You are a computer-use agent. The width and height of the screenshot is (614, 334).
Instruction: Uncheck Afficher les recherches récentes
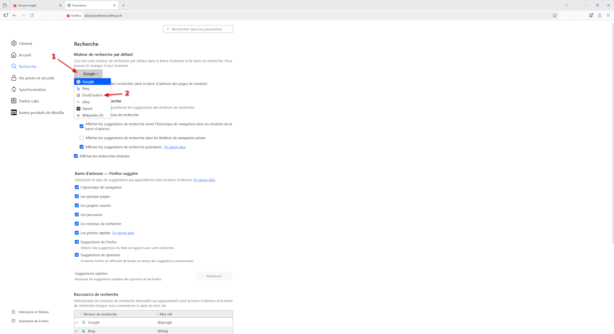coord(76,156)
